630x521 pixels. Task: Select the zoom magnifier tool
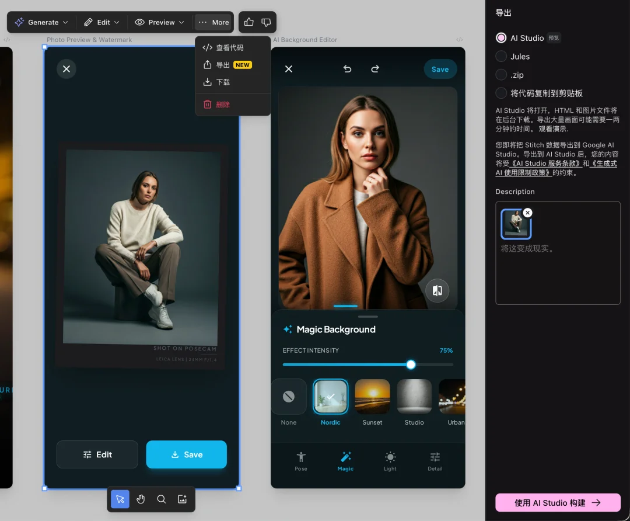click(162, 499)
